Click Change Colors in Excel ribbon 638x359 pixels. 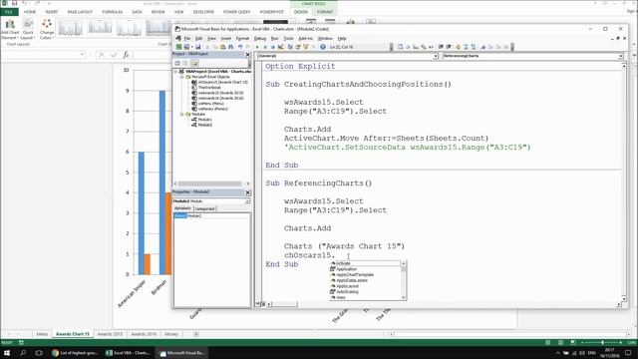(47, 29)
